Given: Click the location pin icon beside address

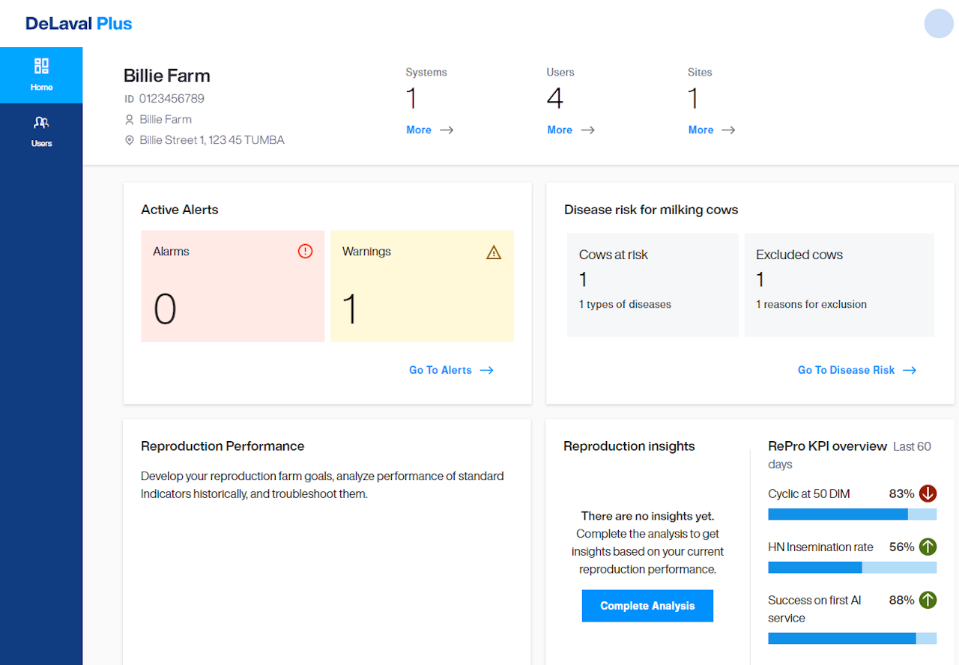Looking at the screenshot, I should tap(130, 140).
